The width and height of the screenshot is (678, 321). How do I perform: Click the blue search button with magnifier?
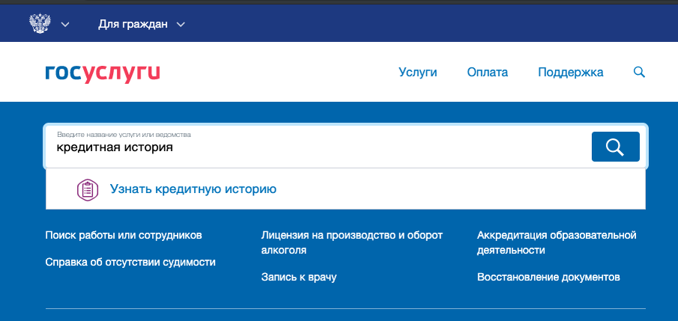click(x=615, y=147)
